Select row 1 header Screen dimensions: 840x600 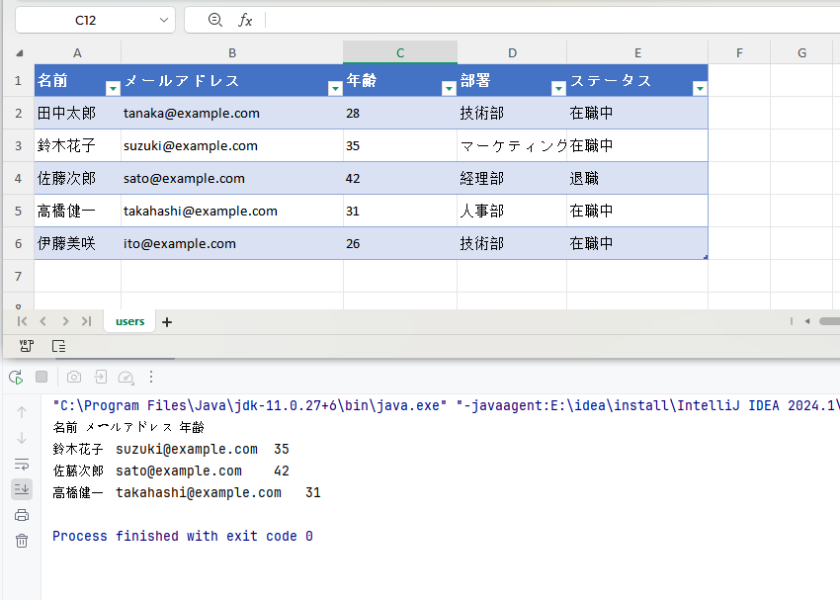tap(18, 80)
